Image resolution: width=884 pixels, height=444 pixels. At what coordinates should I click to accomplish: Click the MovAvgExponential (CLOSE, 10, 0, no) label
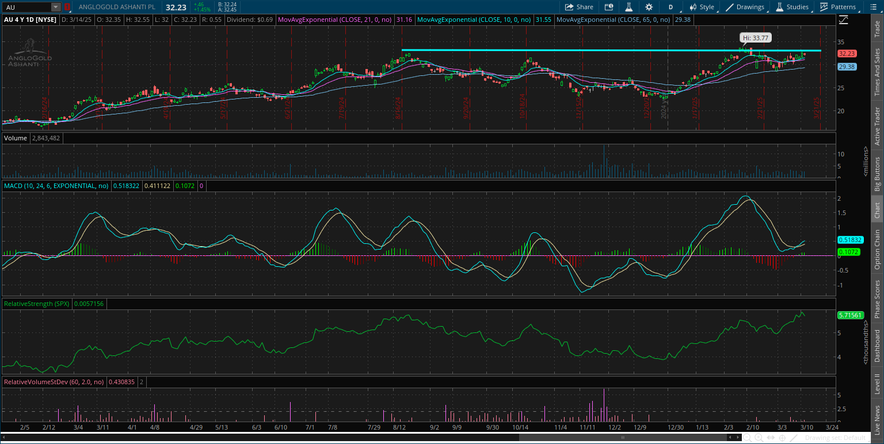pos(474,19)
